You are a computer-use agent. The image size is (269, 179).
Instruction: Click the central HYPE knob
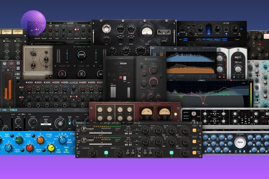(81, 55)
